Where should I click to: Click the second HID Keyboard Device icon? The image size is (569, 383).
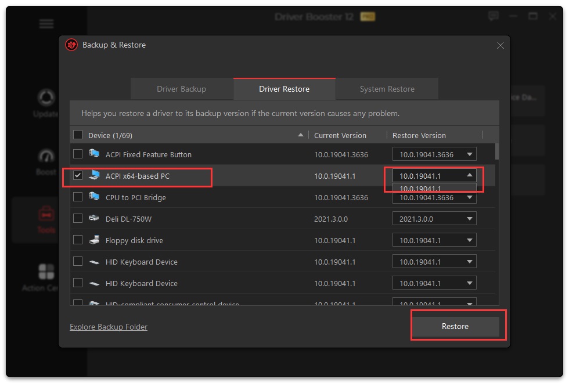pos(94,283)
